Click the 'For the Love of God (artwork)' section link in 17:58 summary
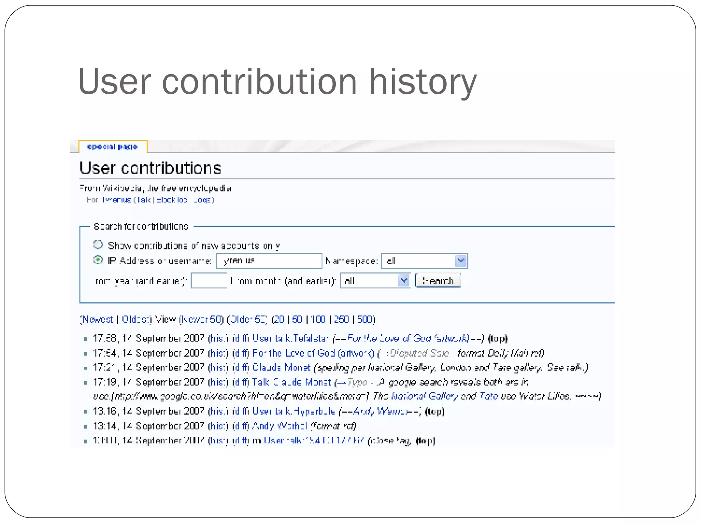 coord(408,338)
